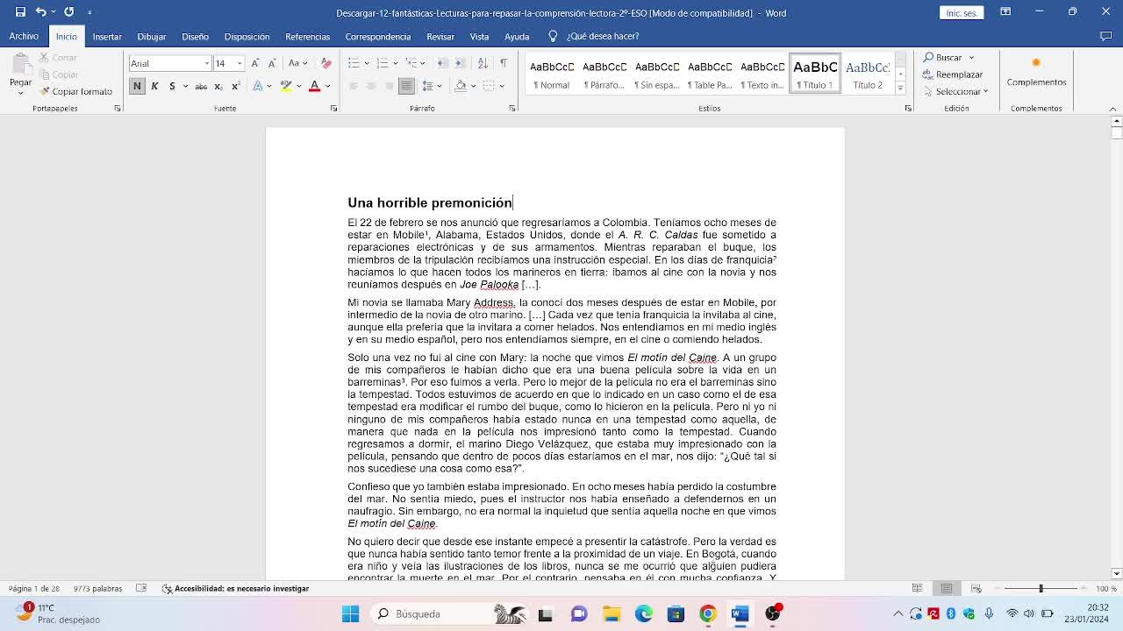This screenshot has height=631, width=1123.
Task: Decrease the paragraph indent
Action: point(442,63)
